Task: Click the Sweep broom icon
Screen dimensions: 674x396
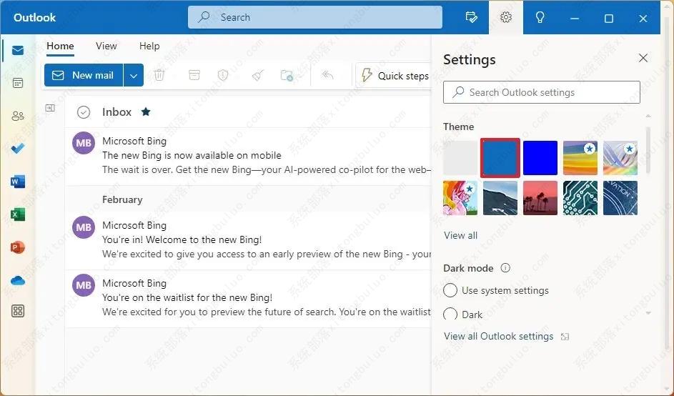Action: [258, 75]
